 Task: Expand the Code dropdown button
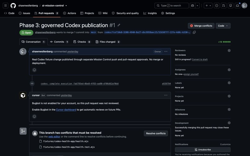223,26
